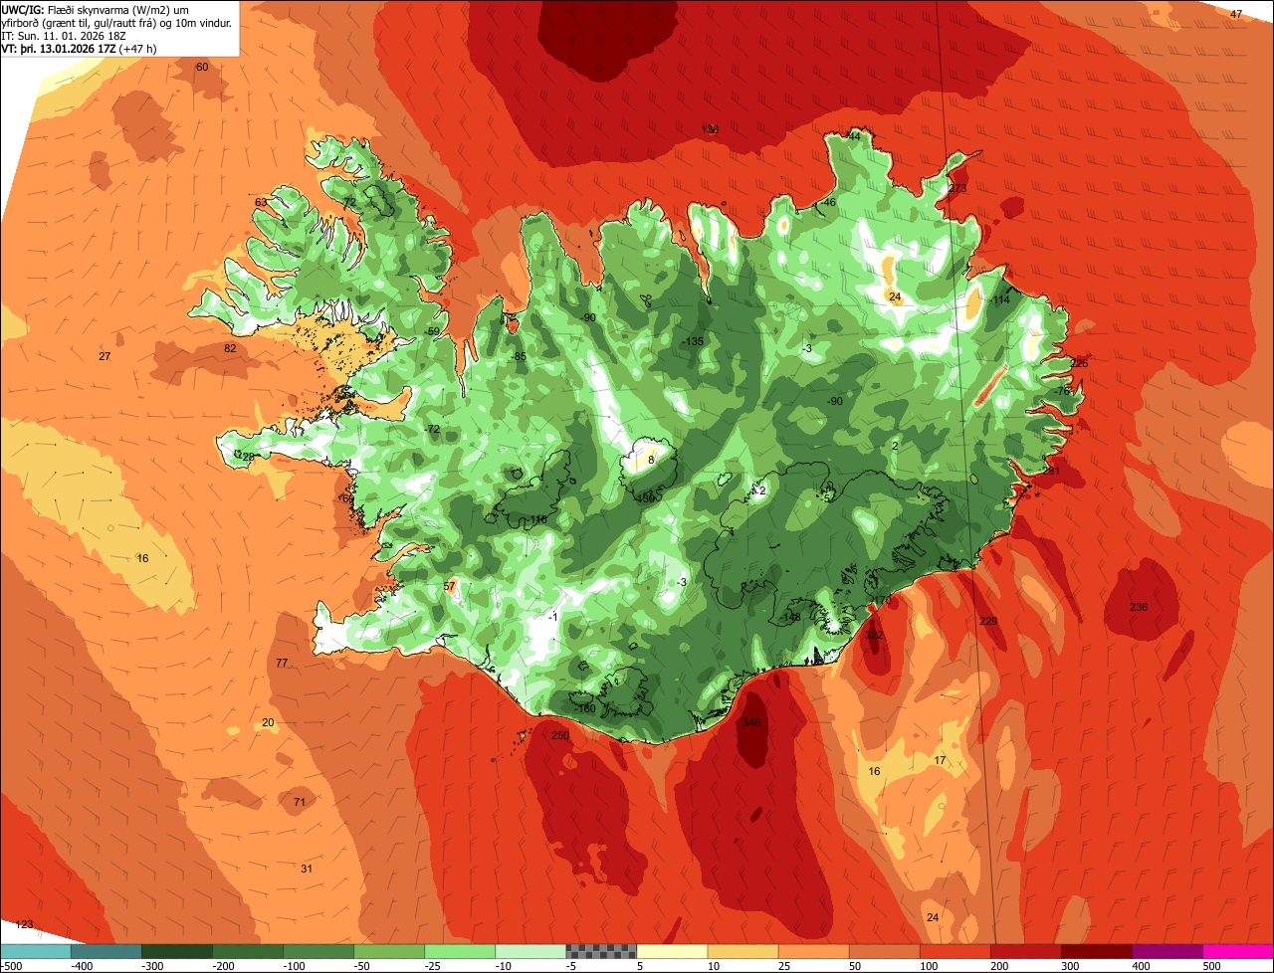This screenshot has height=973, width=1274.
Task: Click the value '-116' on the western glacier
Action: [537, 519]
